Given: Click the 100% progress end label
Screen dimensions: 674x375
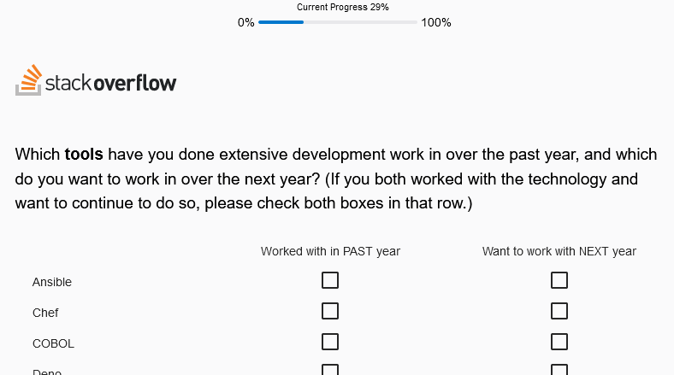Looking at the screenshot, I should click(x=436, y=22).
